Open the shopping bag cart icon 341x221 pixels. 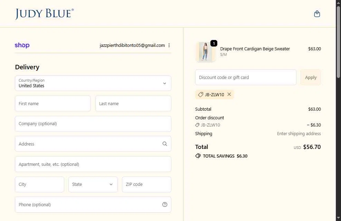317,14
